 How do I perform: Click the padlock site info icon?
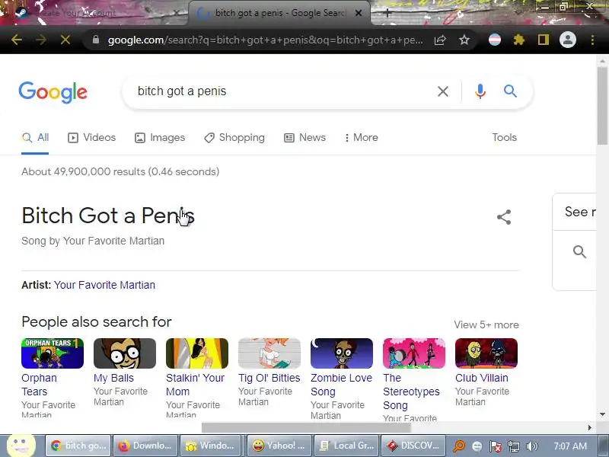click(x=96, y=40)
